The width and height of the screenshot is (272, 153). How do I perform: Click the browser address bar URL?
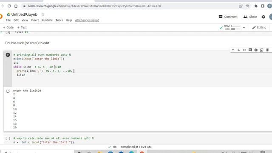[94, 6]
